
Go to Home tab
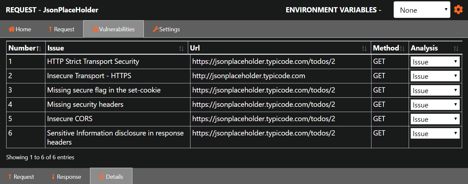(20, 29)
